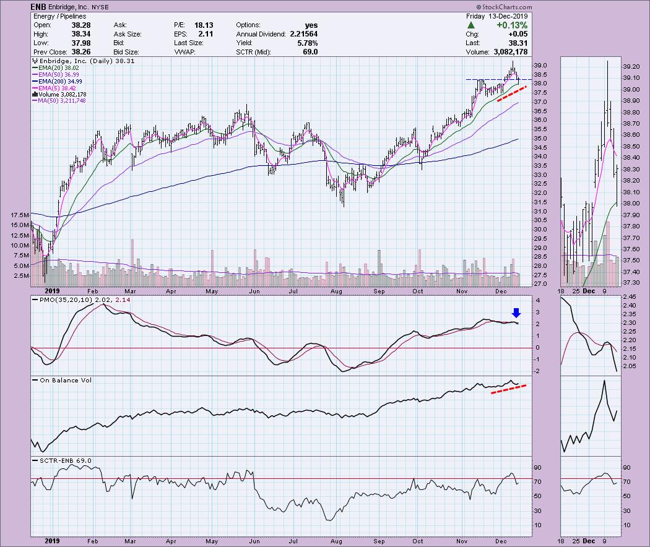Click the date Friday 13-Dec-2019
The height and width of the screenshot is (547, 650).
[496, 17]
